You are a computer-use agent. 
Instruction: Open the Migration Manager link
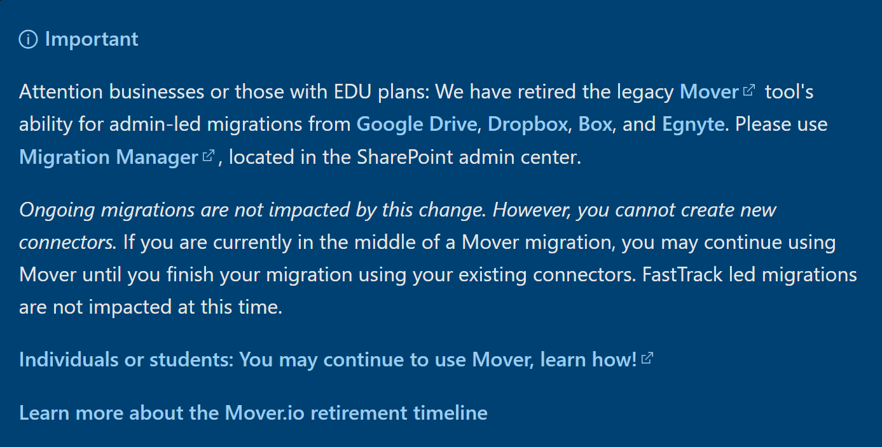coord(109,157)
